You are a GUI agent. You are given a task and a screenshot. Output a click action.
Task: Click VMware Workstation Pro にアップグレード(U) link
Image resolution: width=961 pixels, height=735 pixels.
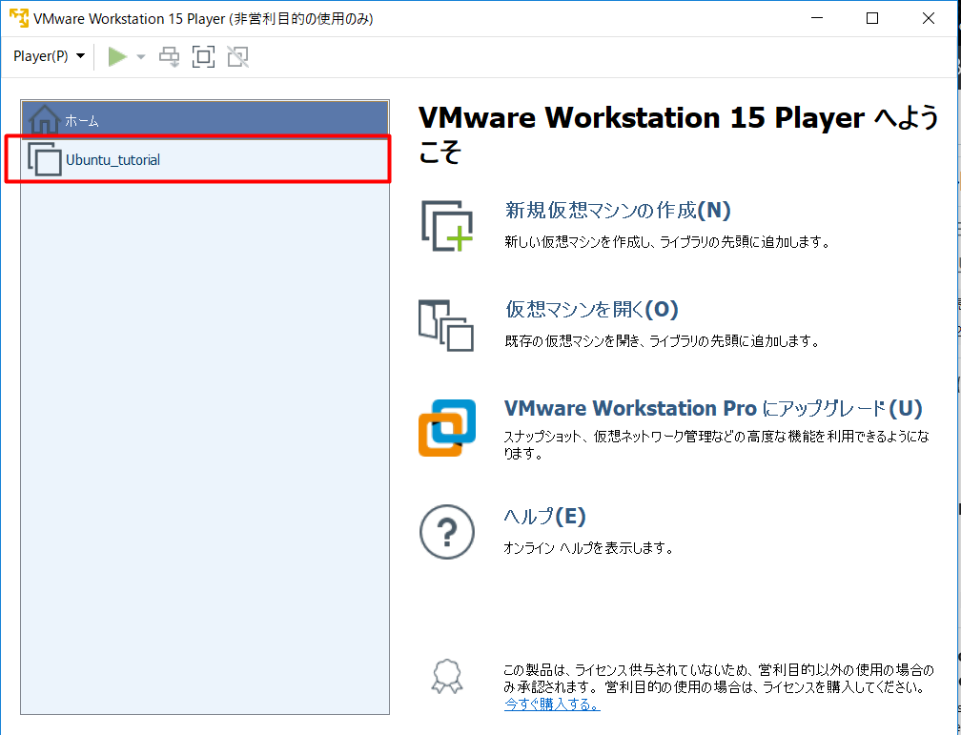point(713,408)
